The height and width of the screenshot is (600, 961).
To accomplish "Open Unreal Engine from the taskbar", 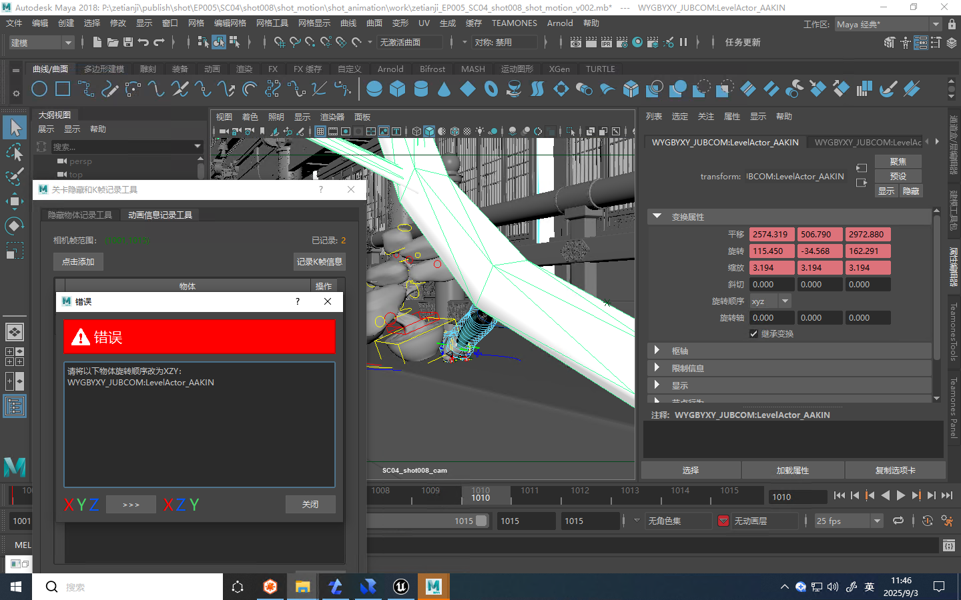I will tap(401, 587).
